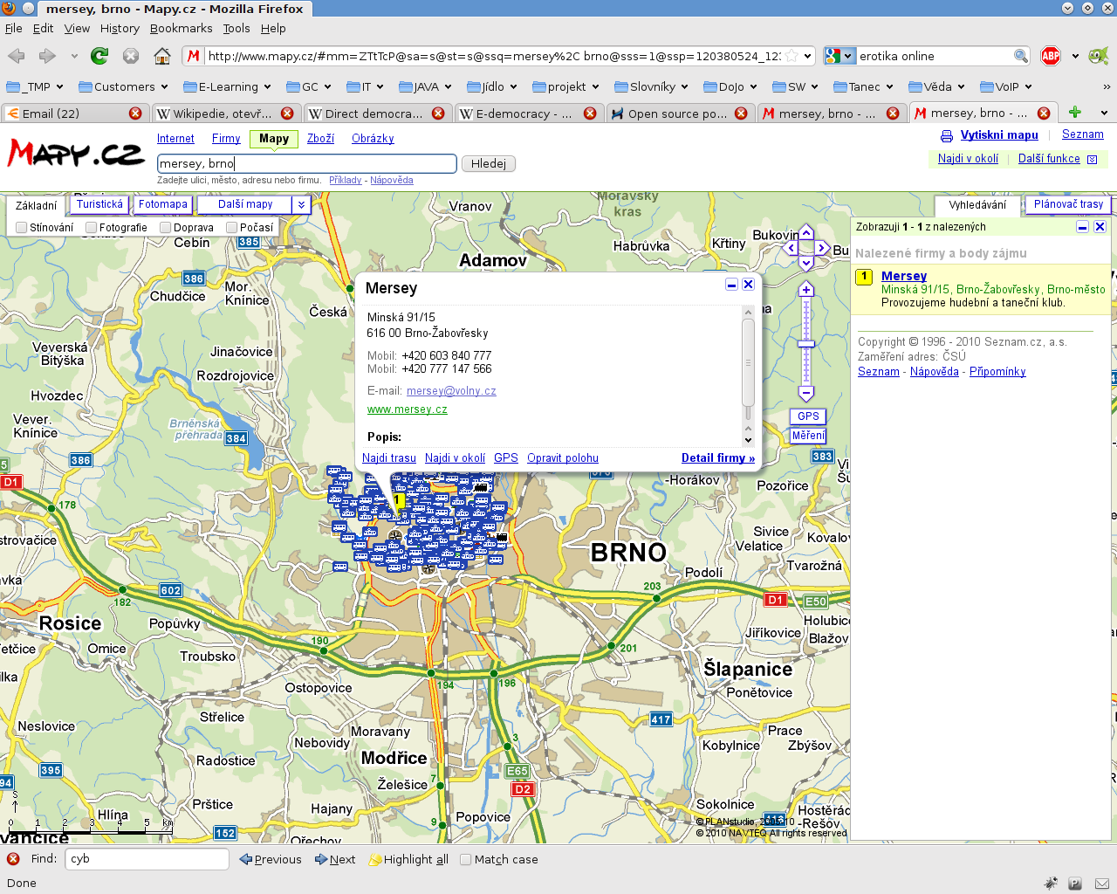Enable the Fotografie checkbox
Viewport: 1117px width, 894px height.
point(92,228)
